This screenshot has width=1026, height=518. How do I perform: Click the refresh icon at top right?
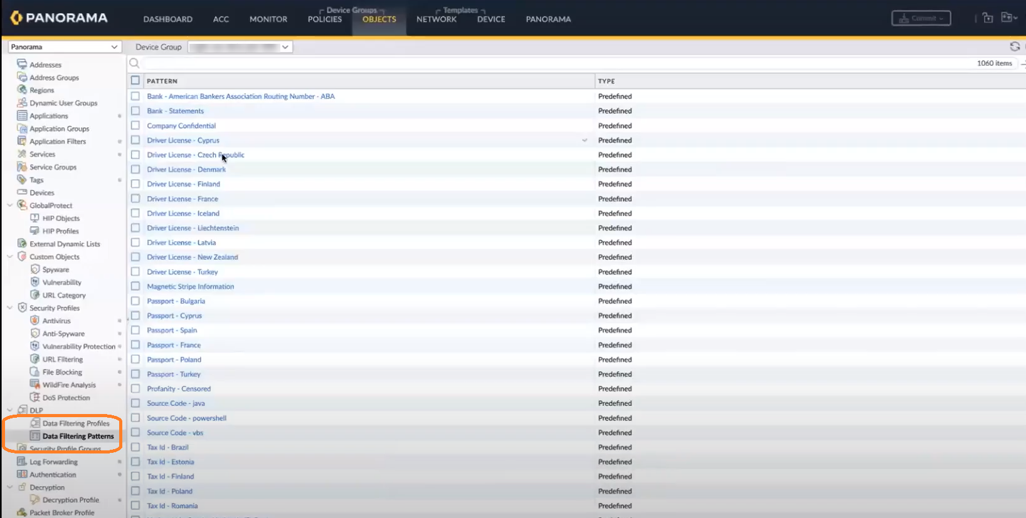click(x=1014, y=46)
